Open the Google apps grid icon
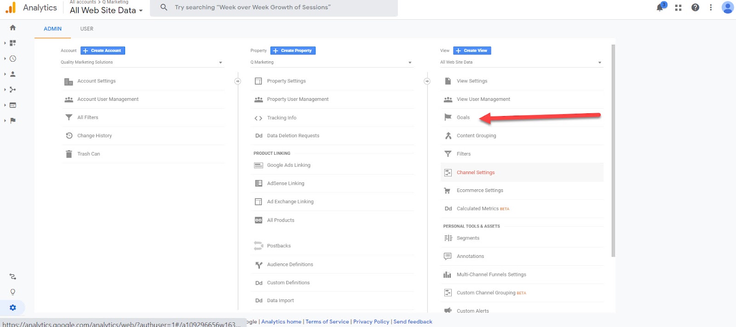The height and width of the screenshot is (327, 736). pyautogui.click(x=678, y=7)
